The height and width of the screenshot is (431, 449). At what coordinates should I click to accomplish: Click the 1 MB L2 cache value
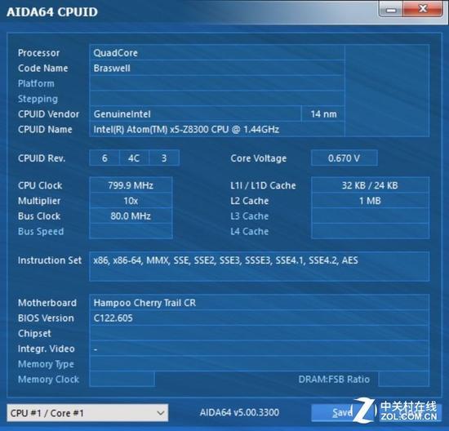(370, 201)
